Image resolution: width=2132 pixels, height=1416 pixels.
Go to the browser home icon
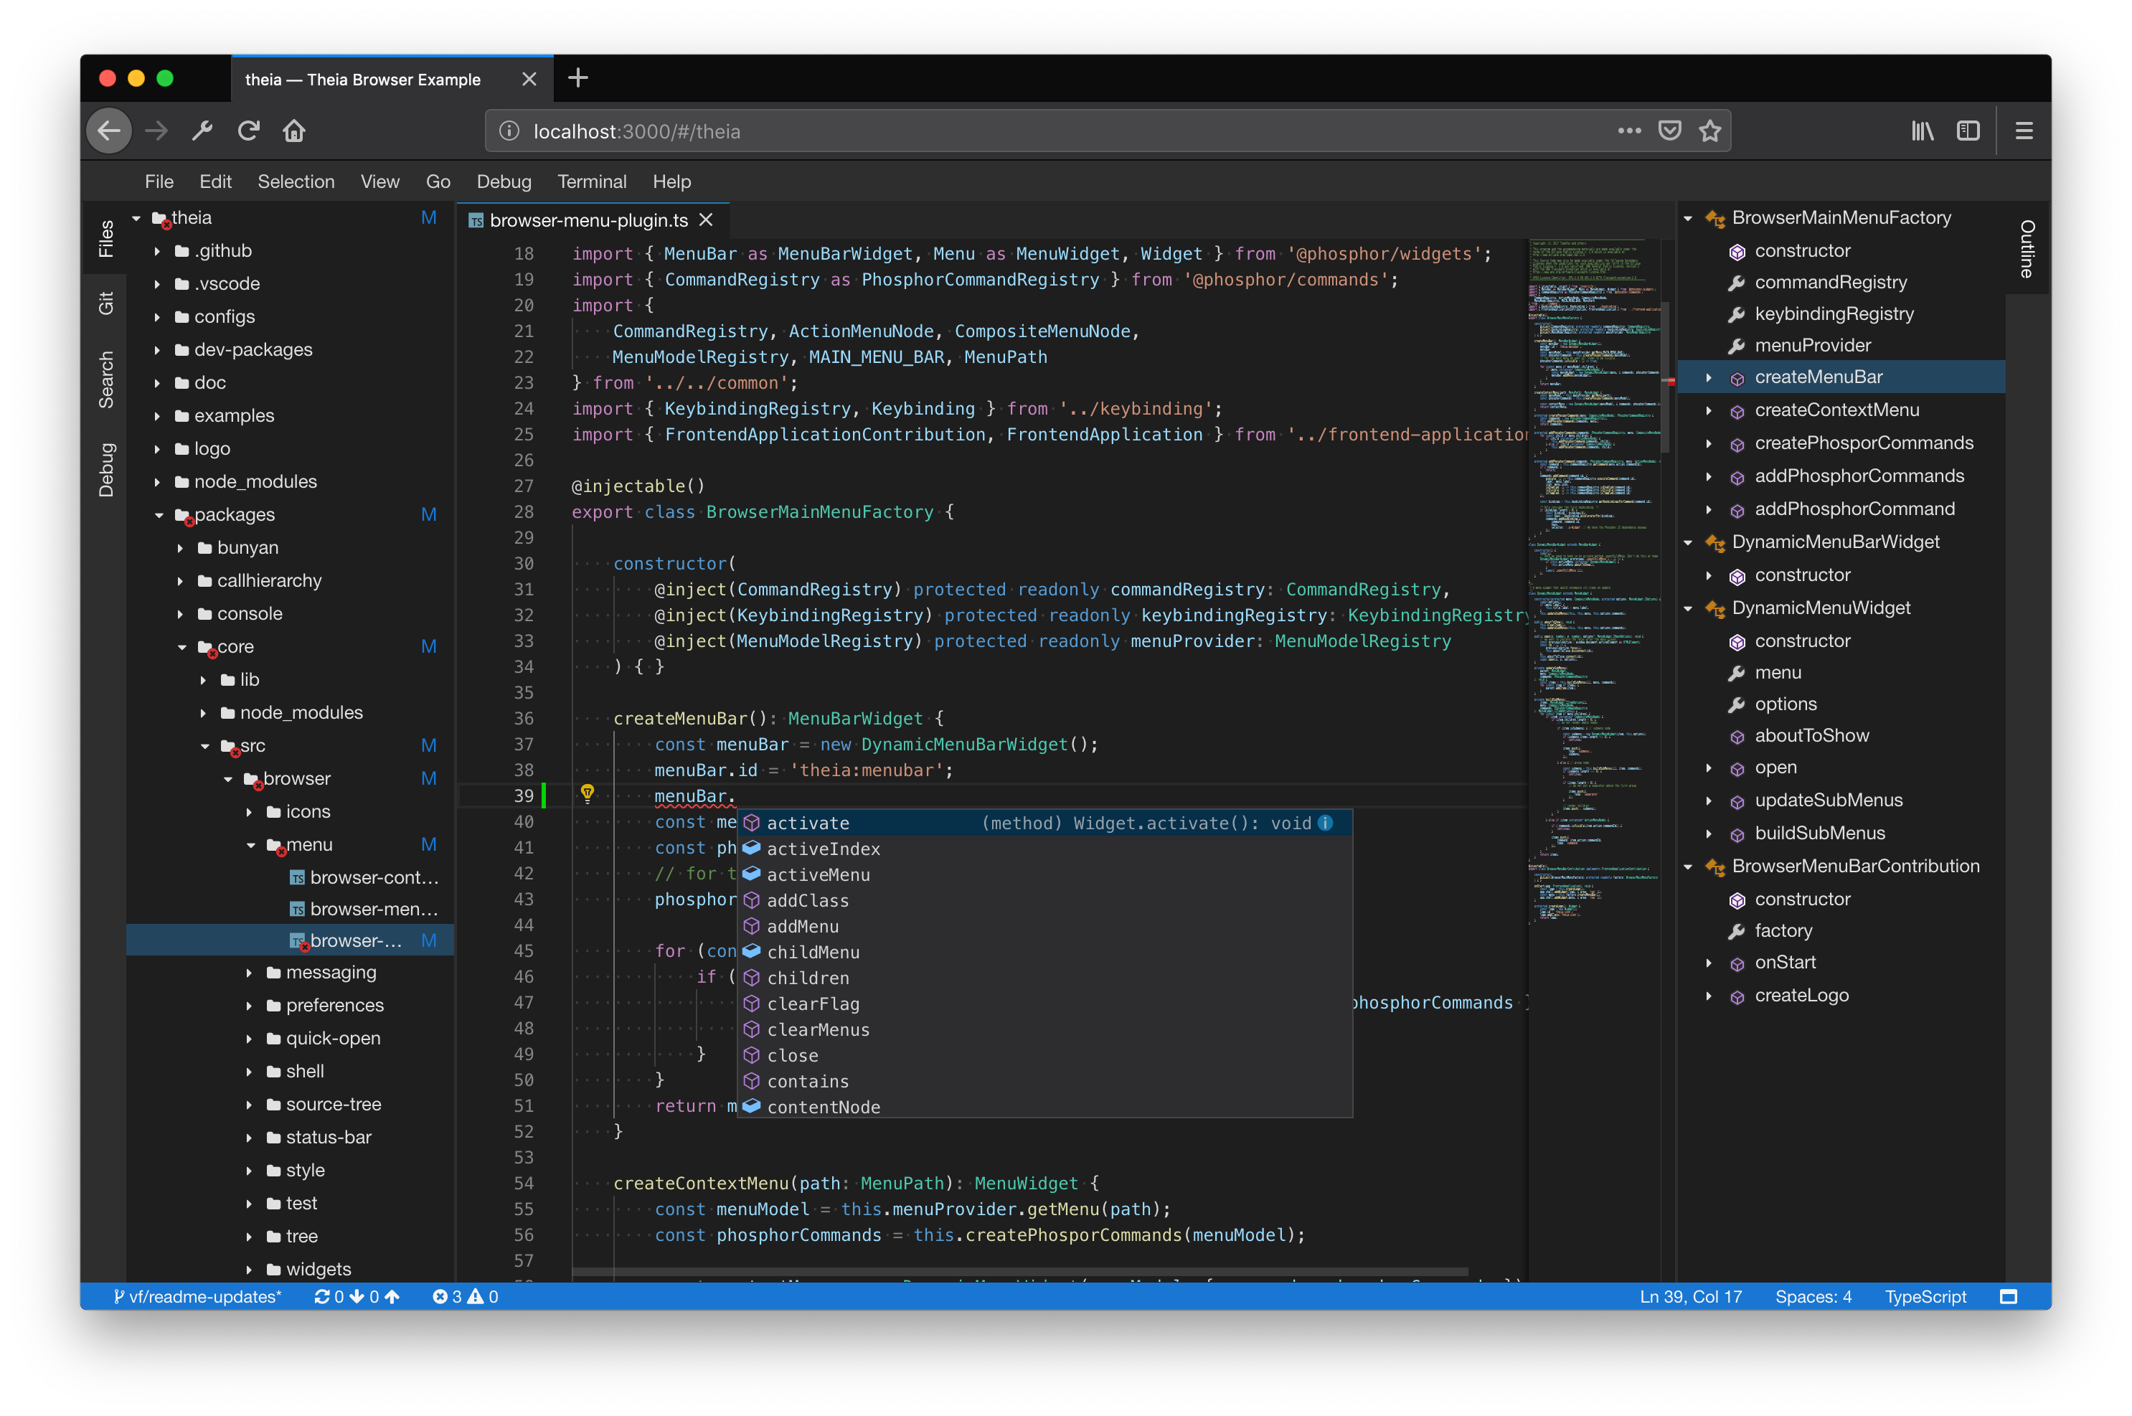294,131
